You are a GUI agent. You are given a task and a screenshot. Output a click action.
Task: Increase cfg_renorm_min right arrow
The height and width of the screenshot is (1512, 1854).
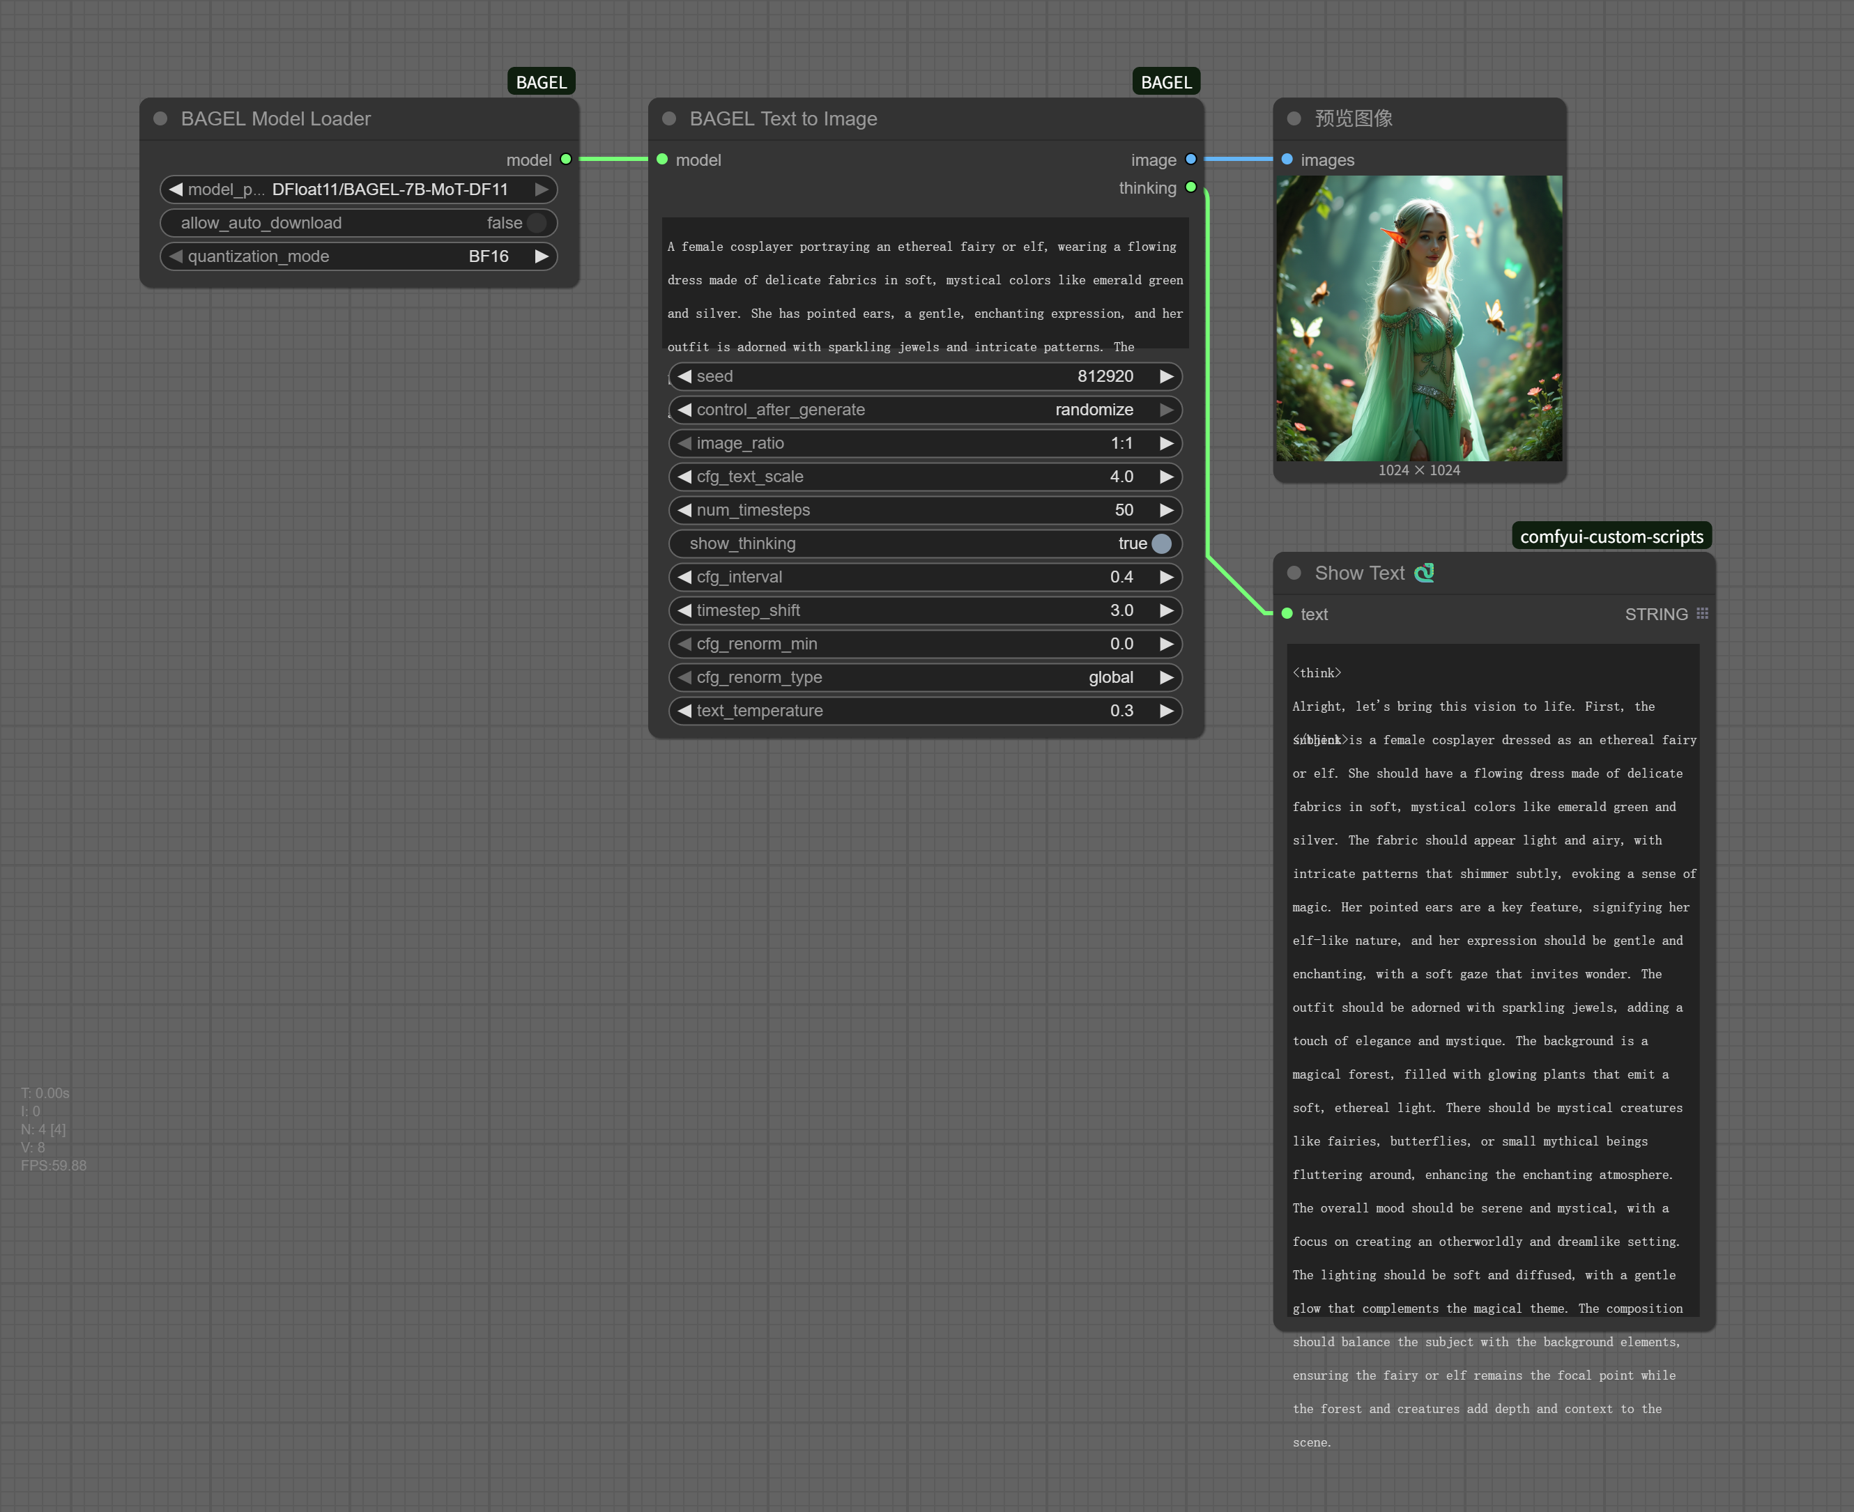point(1167,644)
